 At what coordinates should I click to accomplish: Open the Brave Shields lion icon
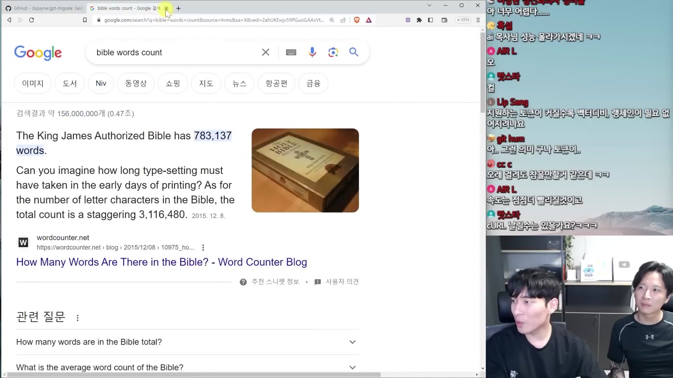[357, 20]
